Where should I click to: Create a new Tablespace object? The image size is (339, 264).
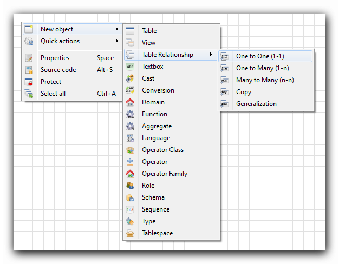pyautogui.click(x=171, y=233)
